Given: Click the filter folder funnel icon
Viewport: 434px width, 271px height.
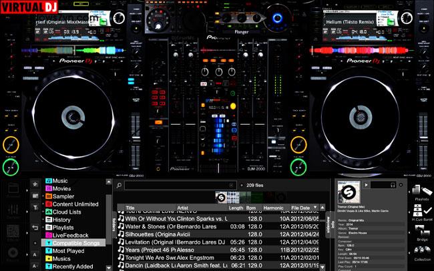Looking at the screenshot, I should 35,207.
